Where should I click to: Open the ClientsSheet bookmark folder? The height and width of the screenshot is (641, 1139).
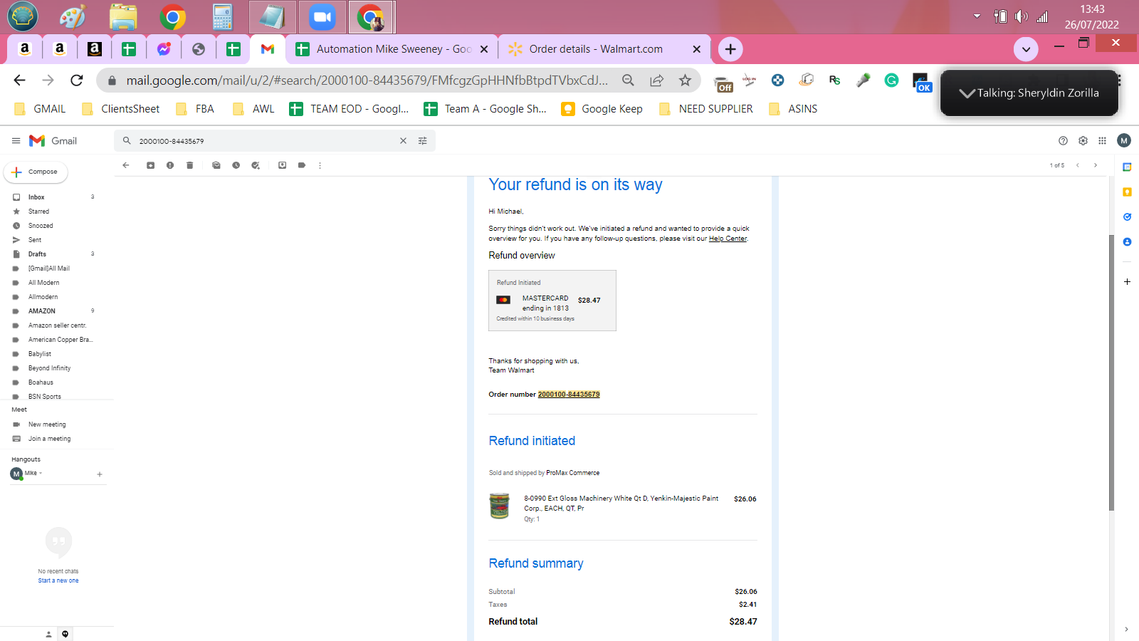tap(121, 109)
